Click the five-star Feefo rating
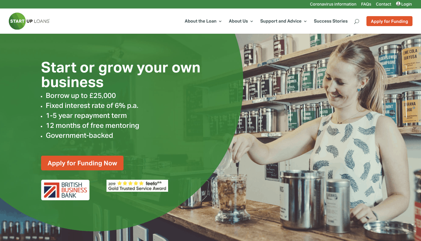This screenshot has width=421, height=241. [x=130, y=184]
